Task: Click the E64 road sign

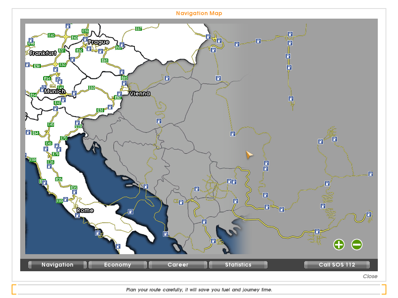Action: click(35, 133)
